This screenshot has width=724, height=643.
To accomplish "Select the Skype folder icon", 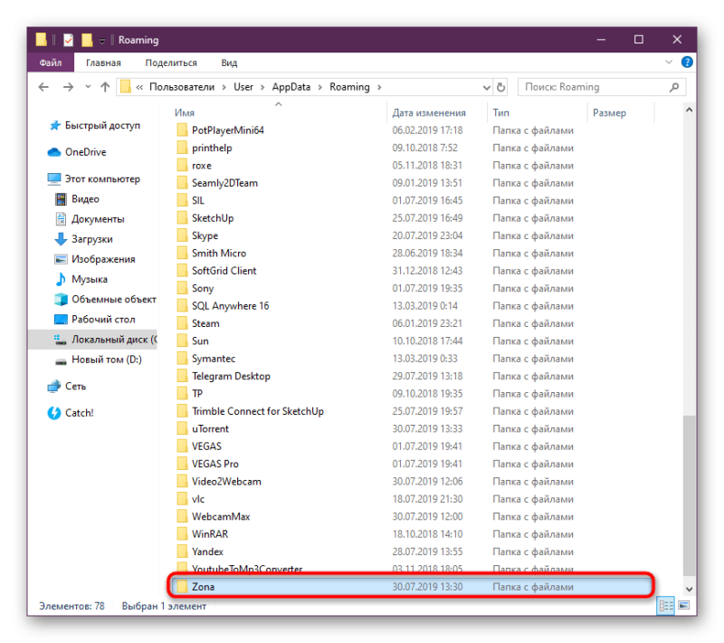I will point(183,235).
